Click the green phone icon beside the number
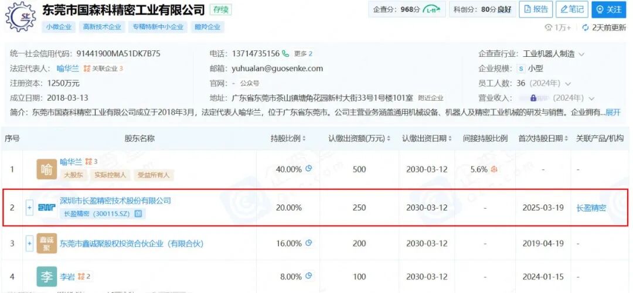Viewport: 633px width, 293px height. (285, 53)
